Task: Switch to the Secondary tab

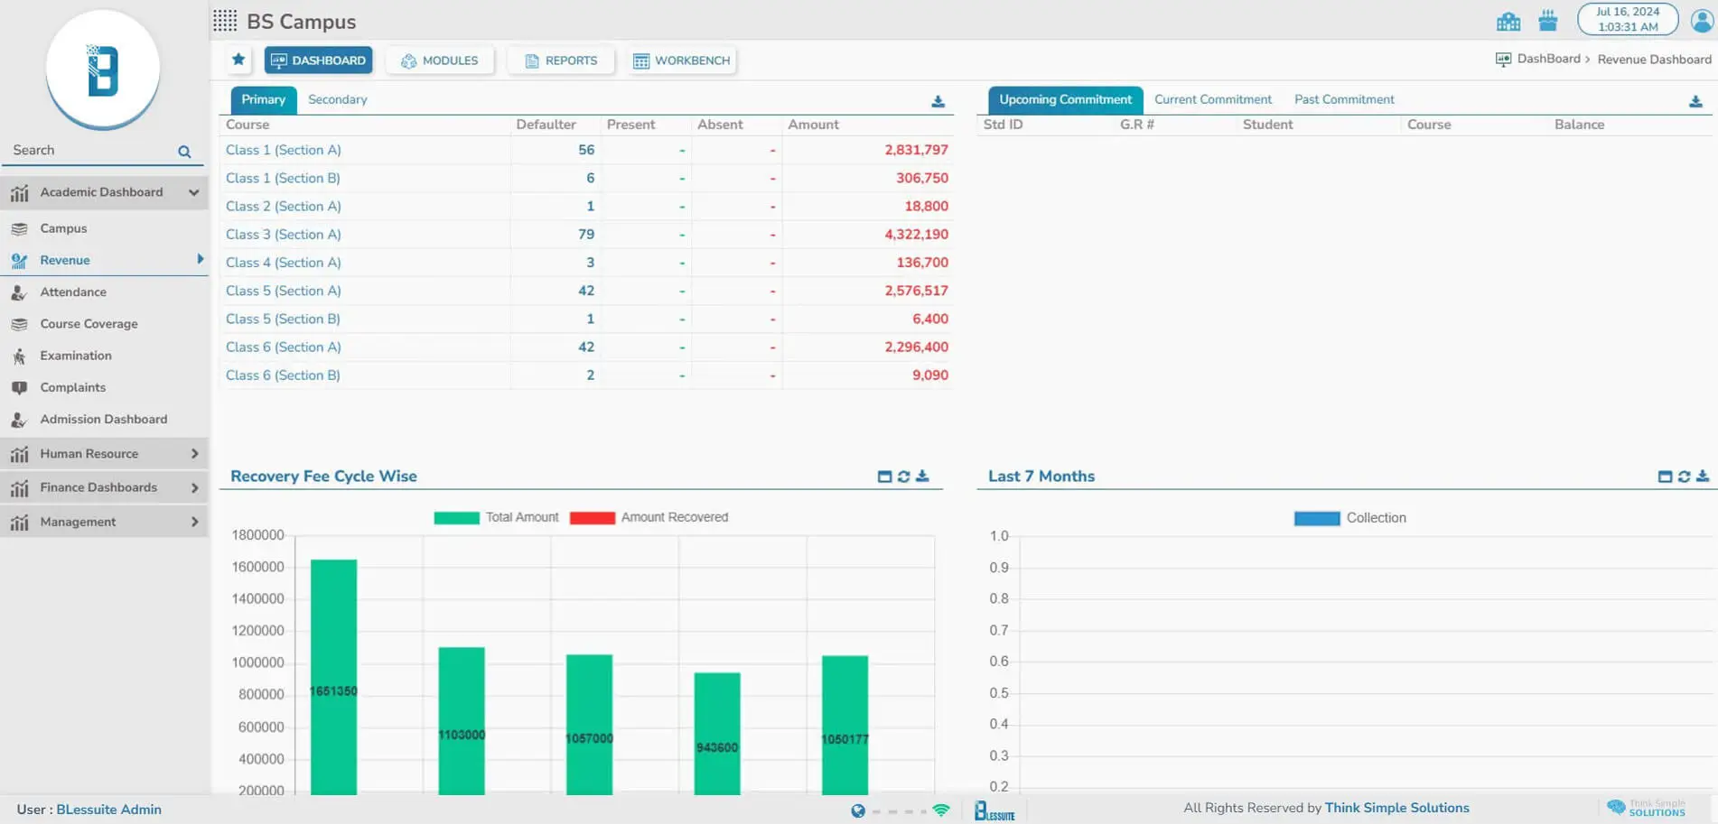Action: tap(337, 99)
